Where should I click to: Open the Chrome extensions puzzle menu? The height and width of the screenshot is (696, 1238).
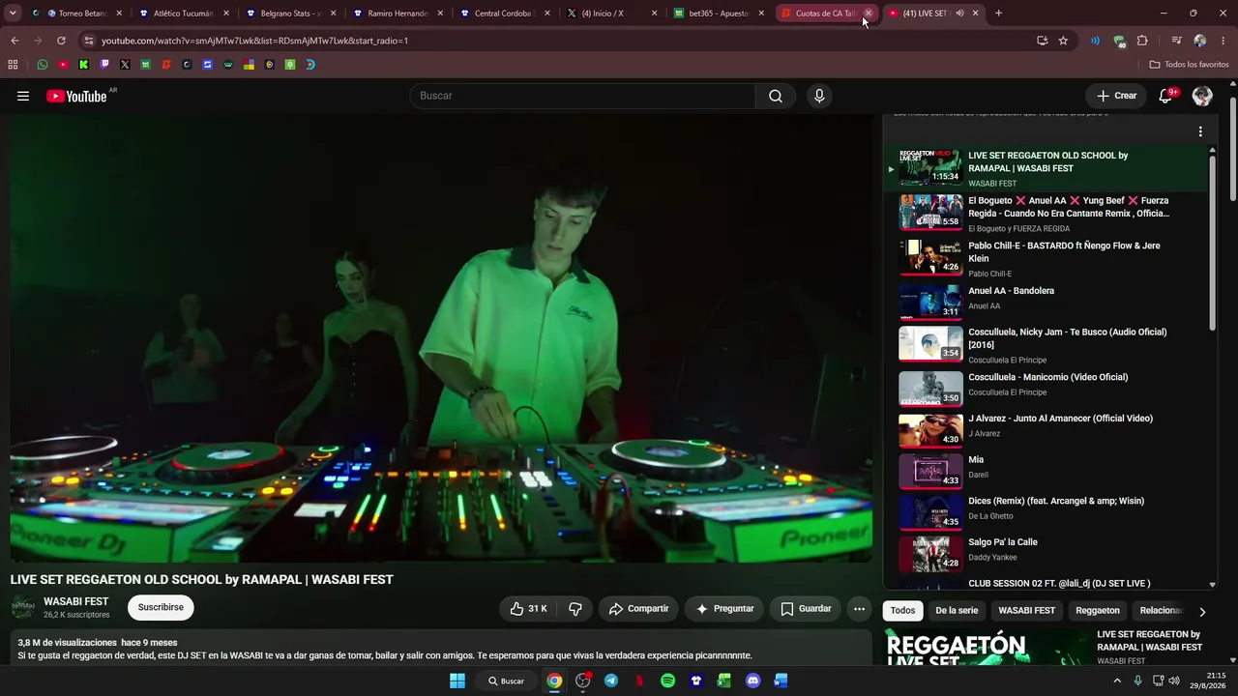tap(1142, 41)
